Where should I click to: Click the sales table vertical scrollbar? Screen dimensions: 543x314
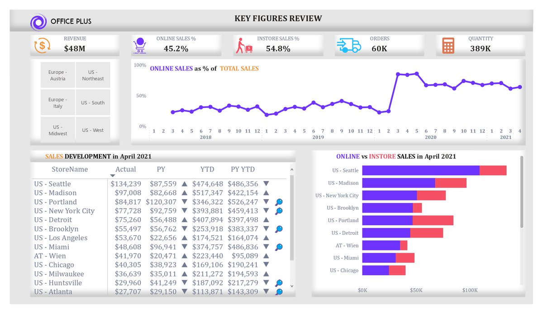(x=291, y=218)
